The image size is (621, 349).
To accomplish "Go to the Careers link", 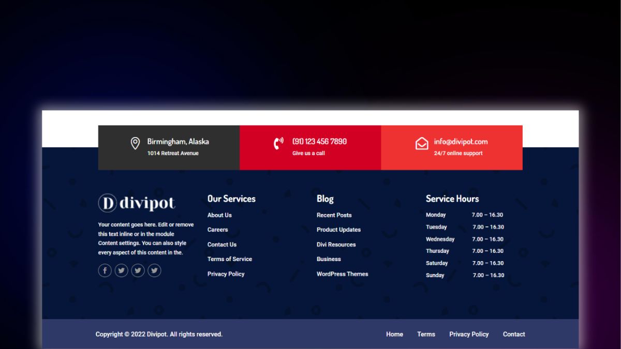I will (x=217, y=230).
